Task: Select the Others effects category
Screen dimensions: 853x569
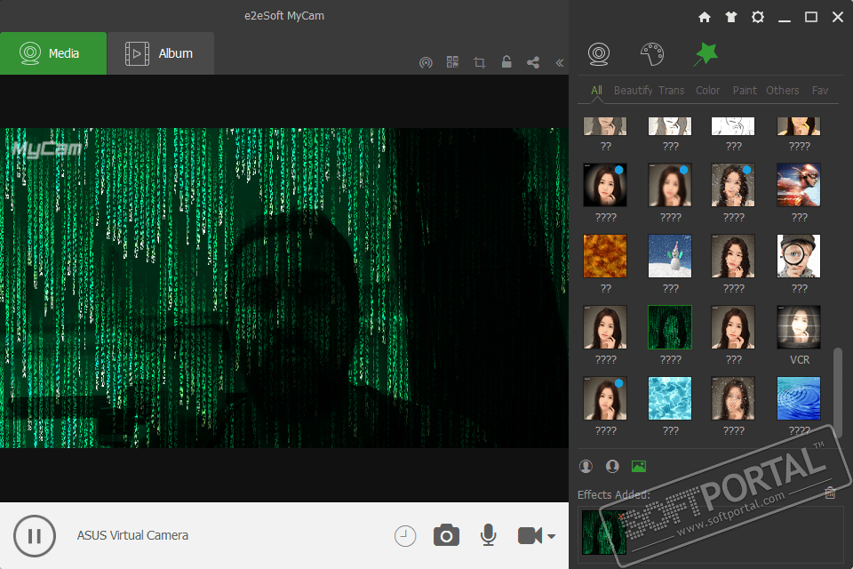Action: [782, 91]
